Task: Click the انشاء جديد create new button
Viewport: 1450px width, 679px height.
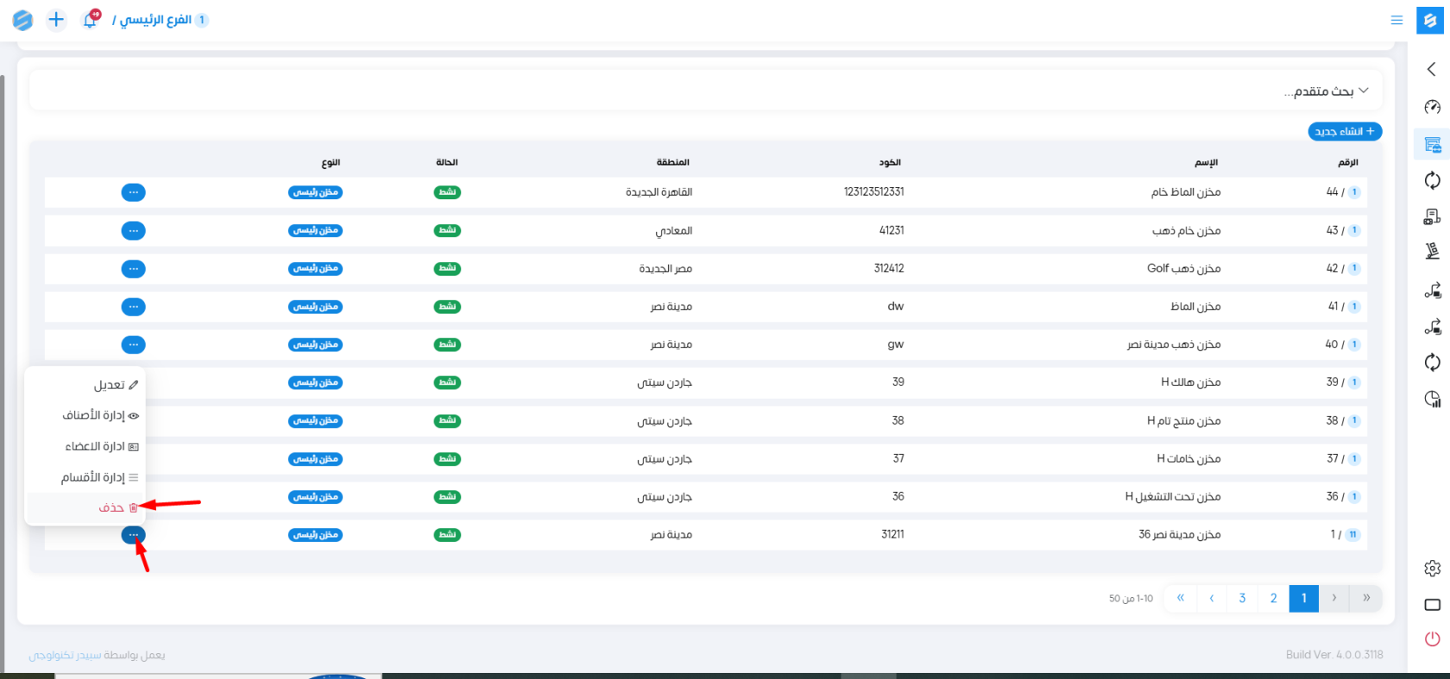Action: point(1344,132)
